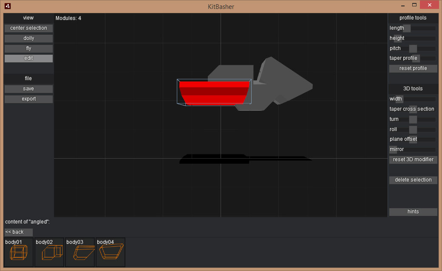
Task: Toggle the mirror control
Action: (x=393, y=149)
